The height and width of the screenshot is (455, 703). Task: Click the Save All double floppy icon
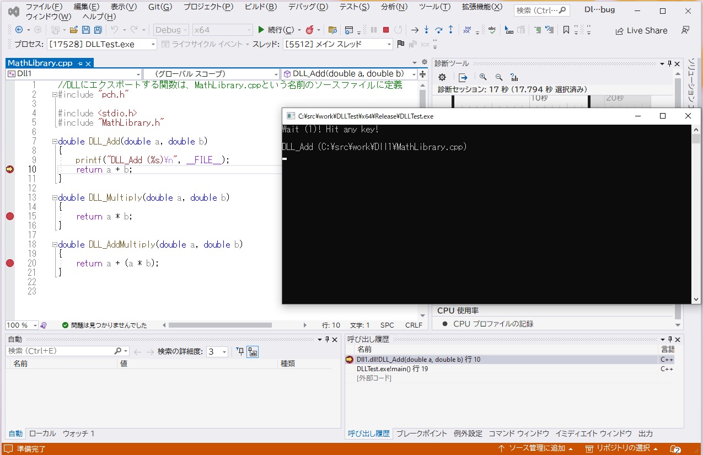point(98,30)
